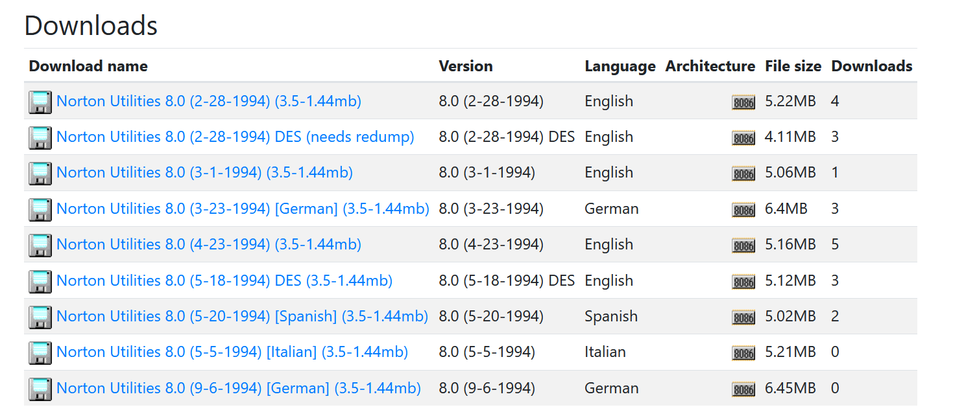
Task: Click the 5.16MB file size cell
Action: click(x=790, y=244)
